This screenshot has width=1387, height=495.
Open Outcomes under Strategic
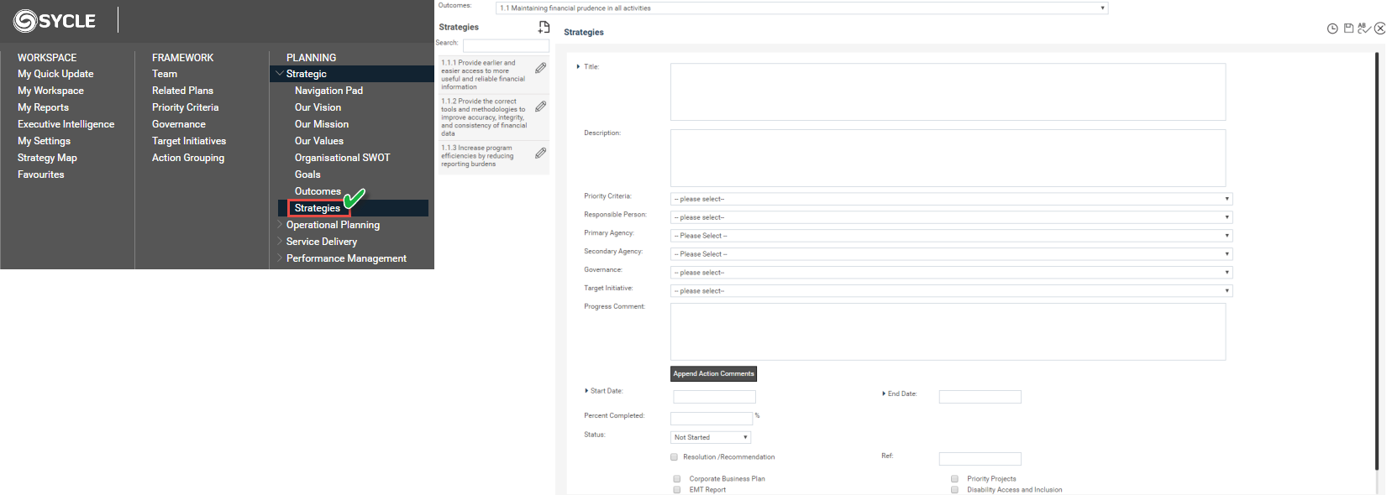(318, 191)
